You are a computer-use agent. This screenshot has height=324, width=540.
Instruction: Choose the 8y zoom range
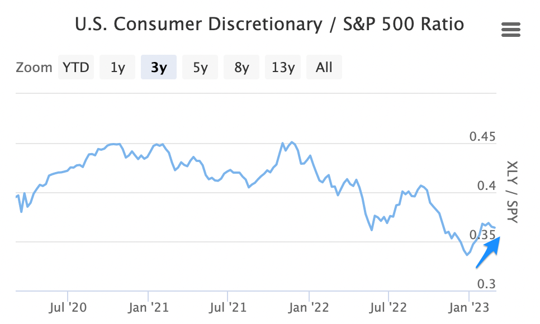(x=241, y=68)
